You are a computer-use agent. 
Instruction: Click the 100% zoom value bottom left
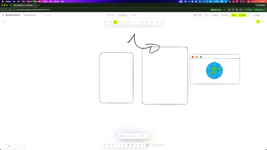click(9, 146)
